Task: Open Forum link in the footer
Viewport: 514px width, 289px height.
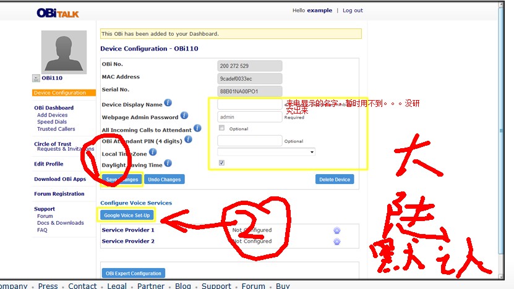Action: coord(254,286)
